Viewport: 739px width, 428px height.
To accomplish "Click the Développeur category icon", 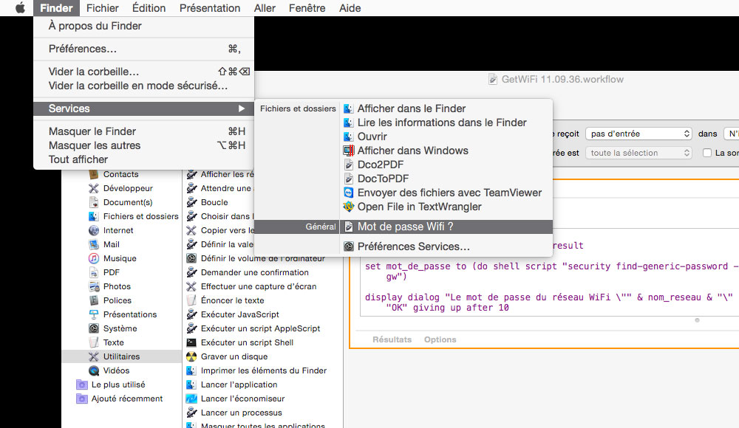I will pyautogui.click(x=94, y=188).
